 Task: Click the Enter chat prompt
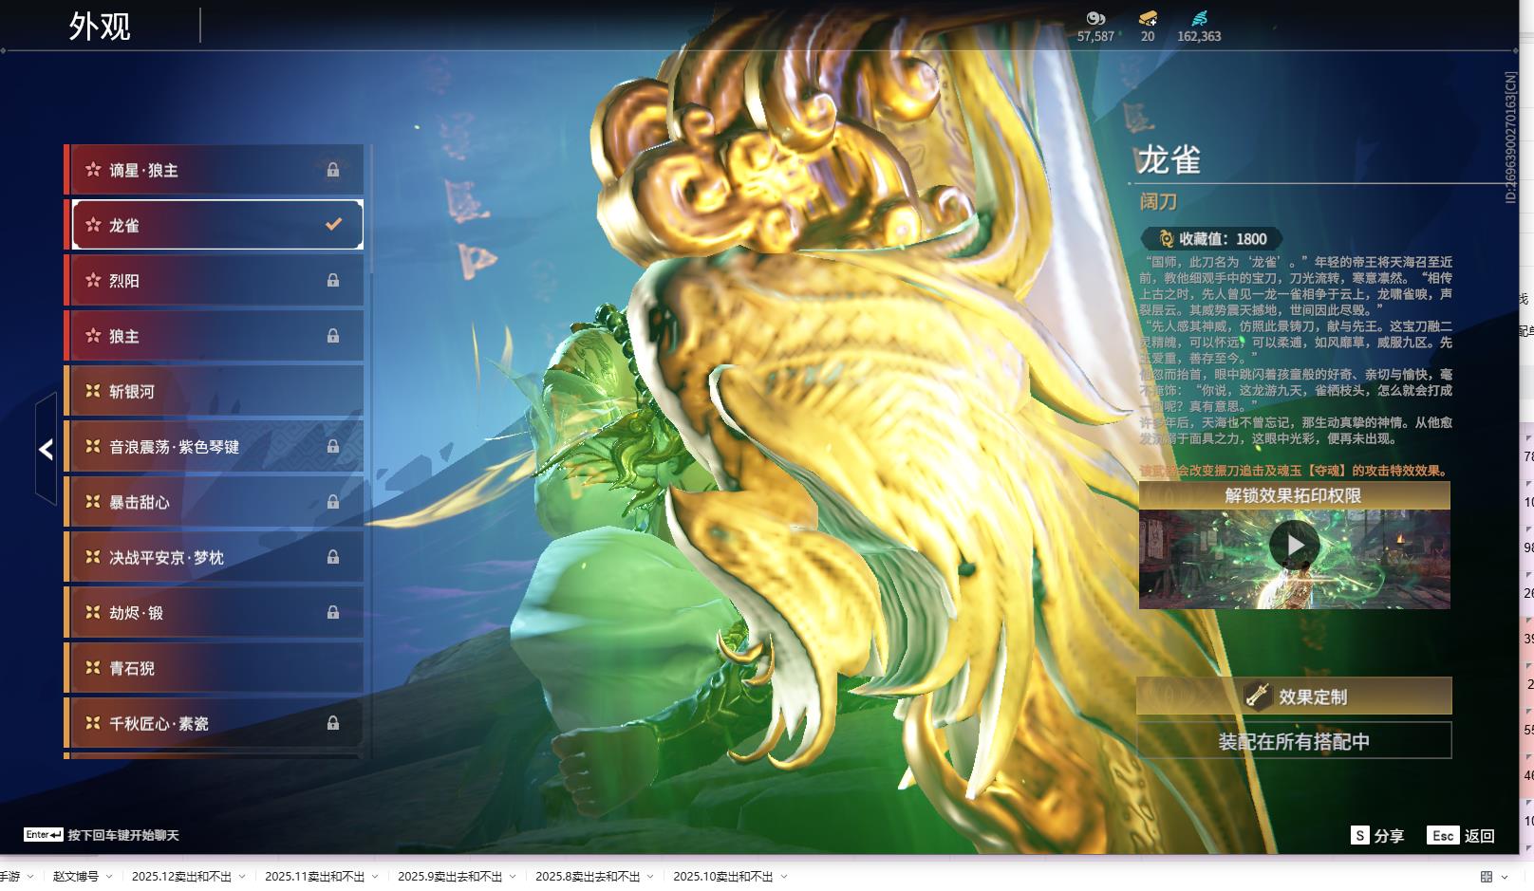[102, 835]
